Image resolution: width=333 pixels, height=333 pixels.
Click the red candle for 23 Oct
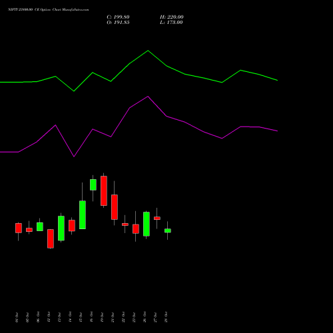pyautogui.click(x=136, y=229)
